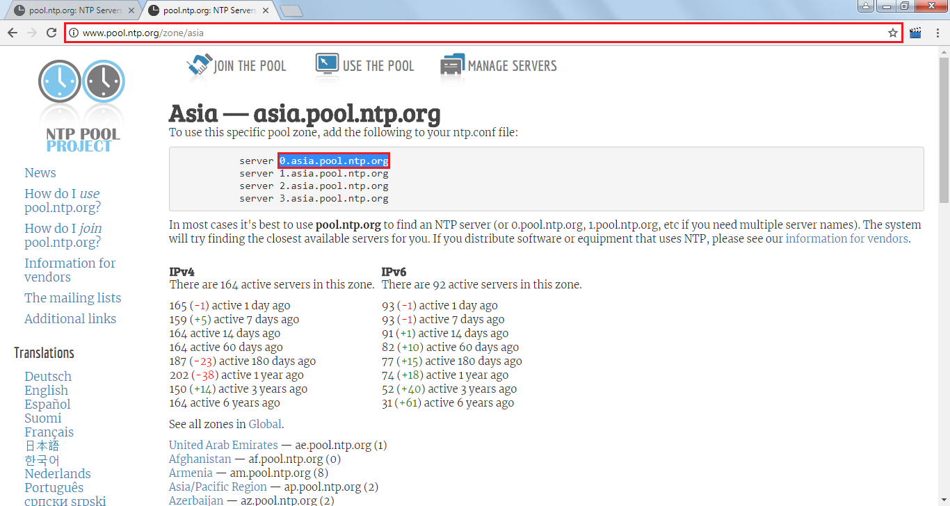Click 'information for vendors' inline link
Image resolution: width=950 pixels, height=506 pixels.
[x=847, y=239]
